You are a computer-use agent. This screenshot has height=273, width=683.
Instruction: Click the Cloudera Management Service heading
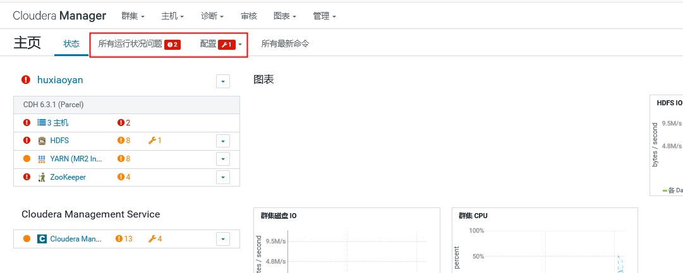90,214
